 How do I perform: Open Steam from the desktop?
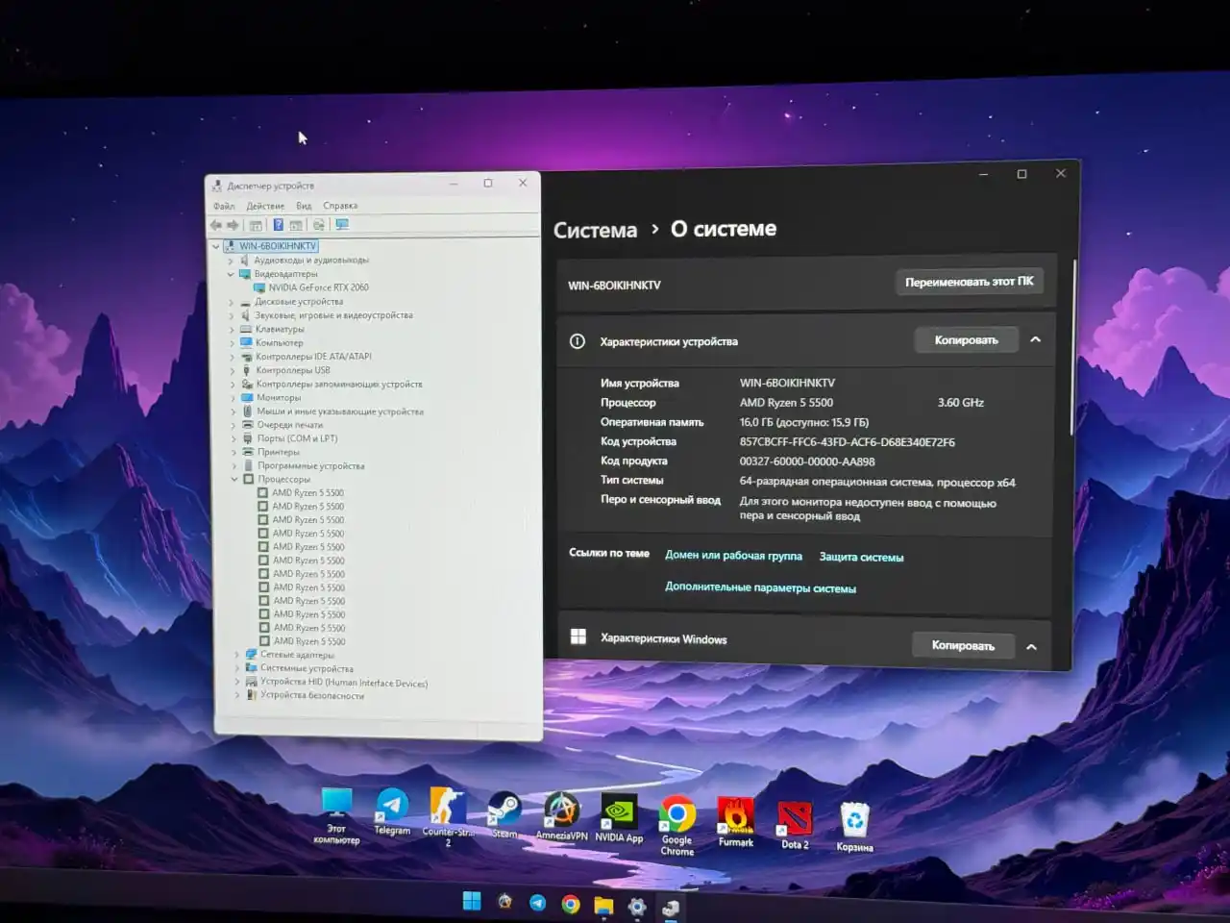504,811
